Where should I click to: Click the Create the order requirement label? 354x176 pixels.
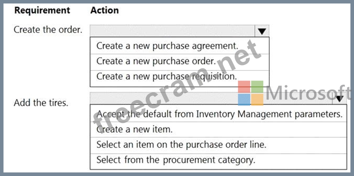click(x=48, y=30)
